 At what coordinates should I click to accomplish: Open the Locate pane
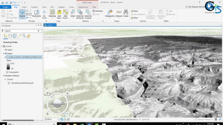pos(126,14)
